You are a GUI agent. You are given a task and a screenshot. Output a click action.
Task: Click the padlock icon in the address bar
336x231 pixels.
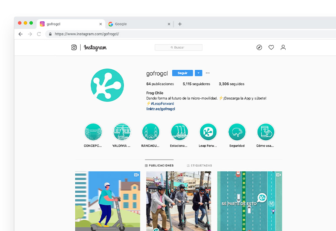click(50, 34)
